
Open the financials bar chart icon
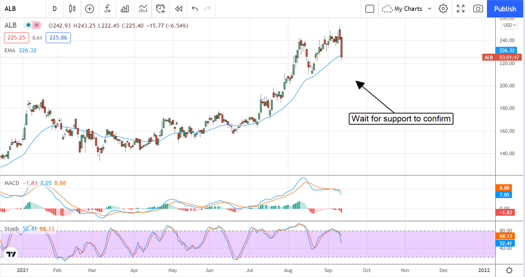point(125,8)
